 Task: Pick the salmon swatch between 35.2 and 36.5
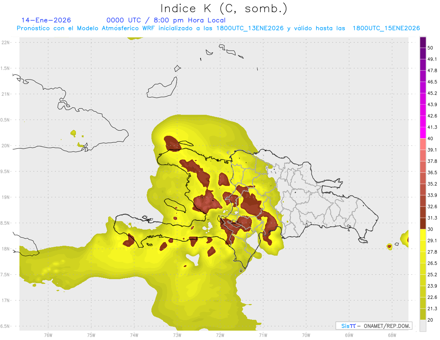click(x=423, y=178)
